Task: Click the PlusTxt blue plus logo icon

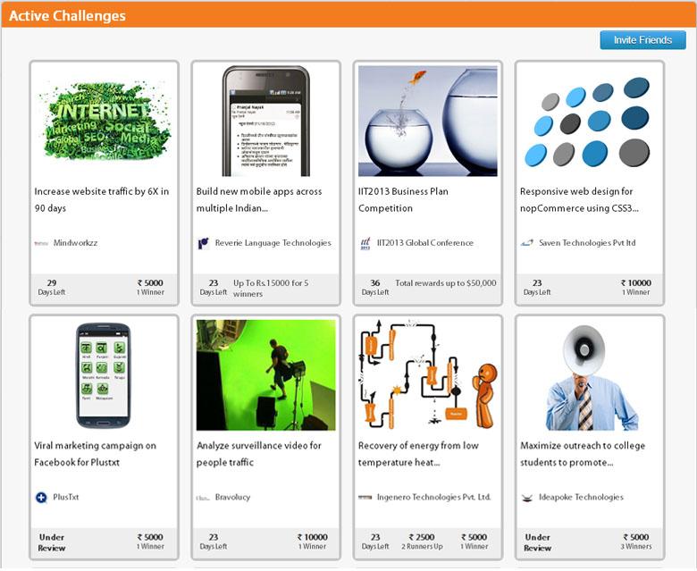Action: [41, 497]
